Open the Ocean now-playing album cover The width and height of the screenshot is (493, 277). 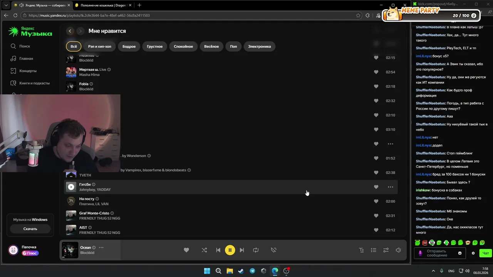[x=70, y=250]
